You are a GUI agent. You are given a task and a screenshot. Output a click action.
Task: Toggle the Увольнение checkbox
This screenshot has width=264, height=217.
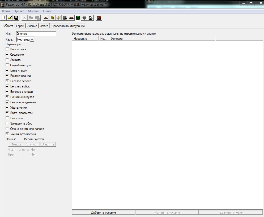pos(7,107)
